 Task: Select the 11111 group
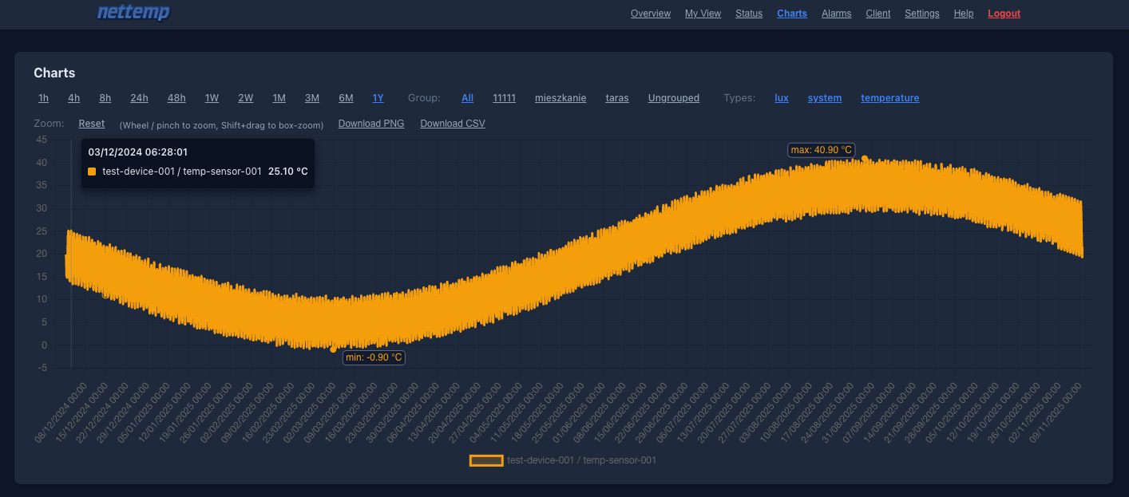504,97
